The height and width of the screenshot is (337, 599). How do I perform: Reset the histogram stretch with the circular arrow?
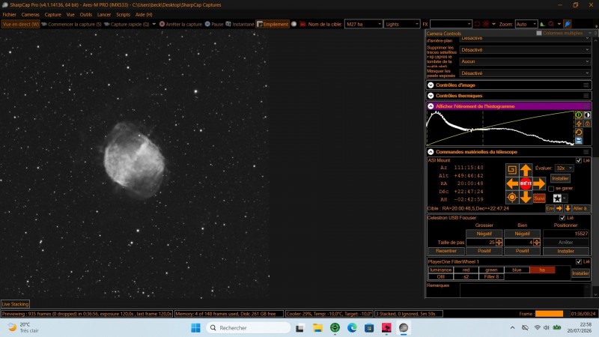(579, 133)
